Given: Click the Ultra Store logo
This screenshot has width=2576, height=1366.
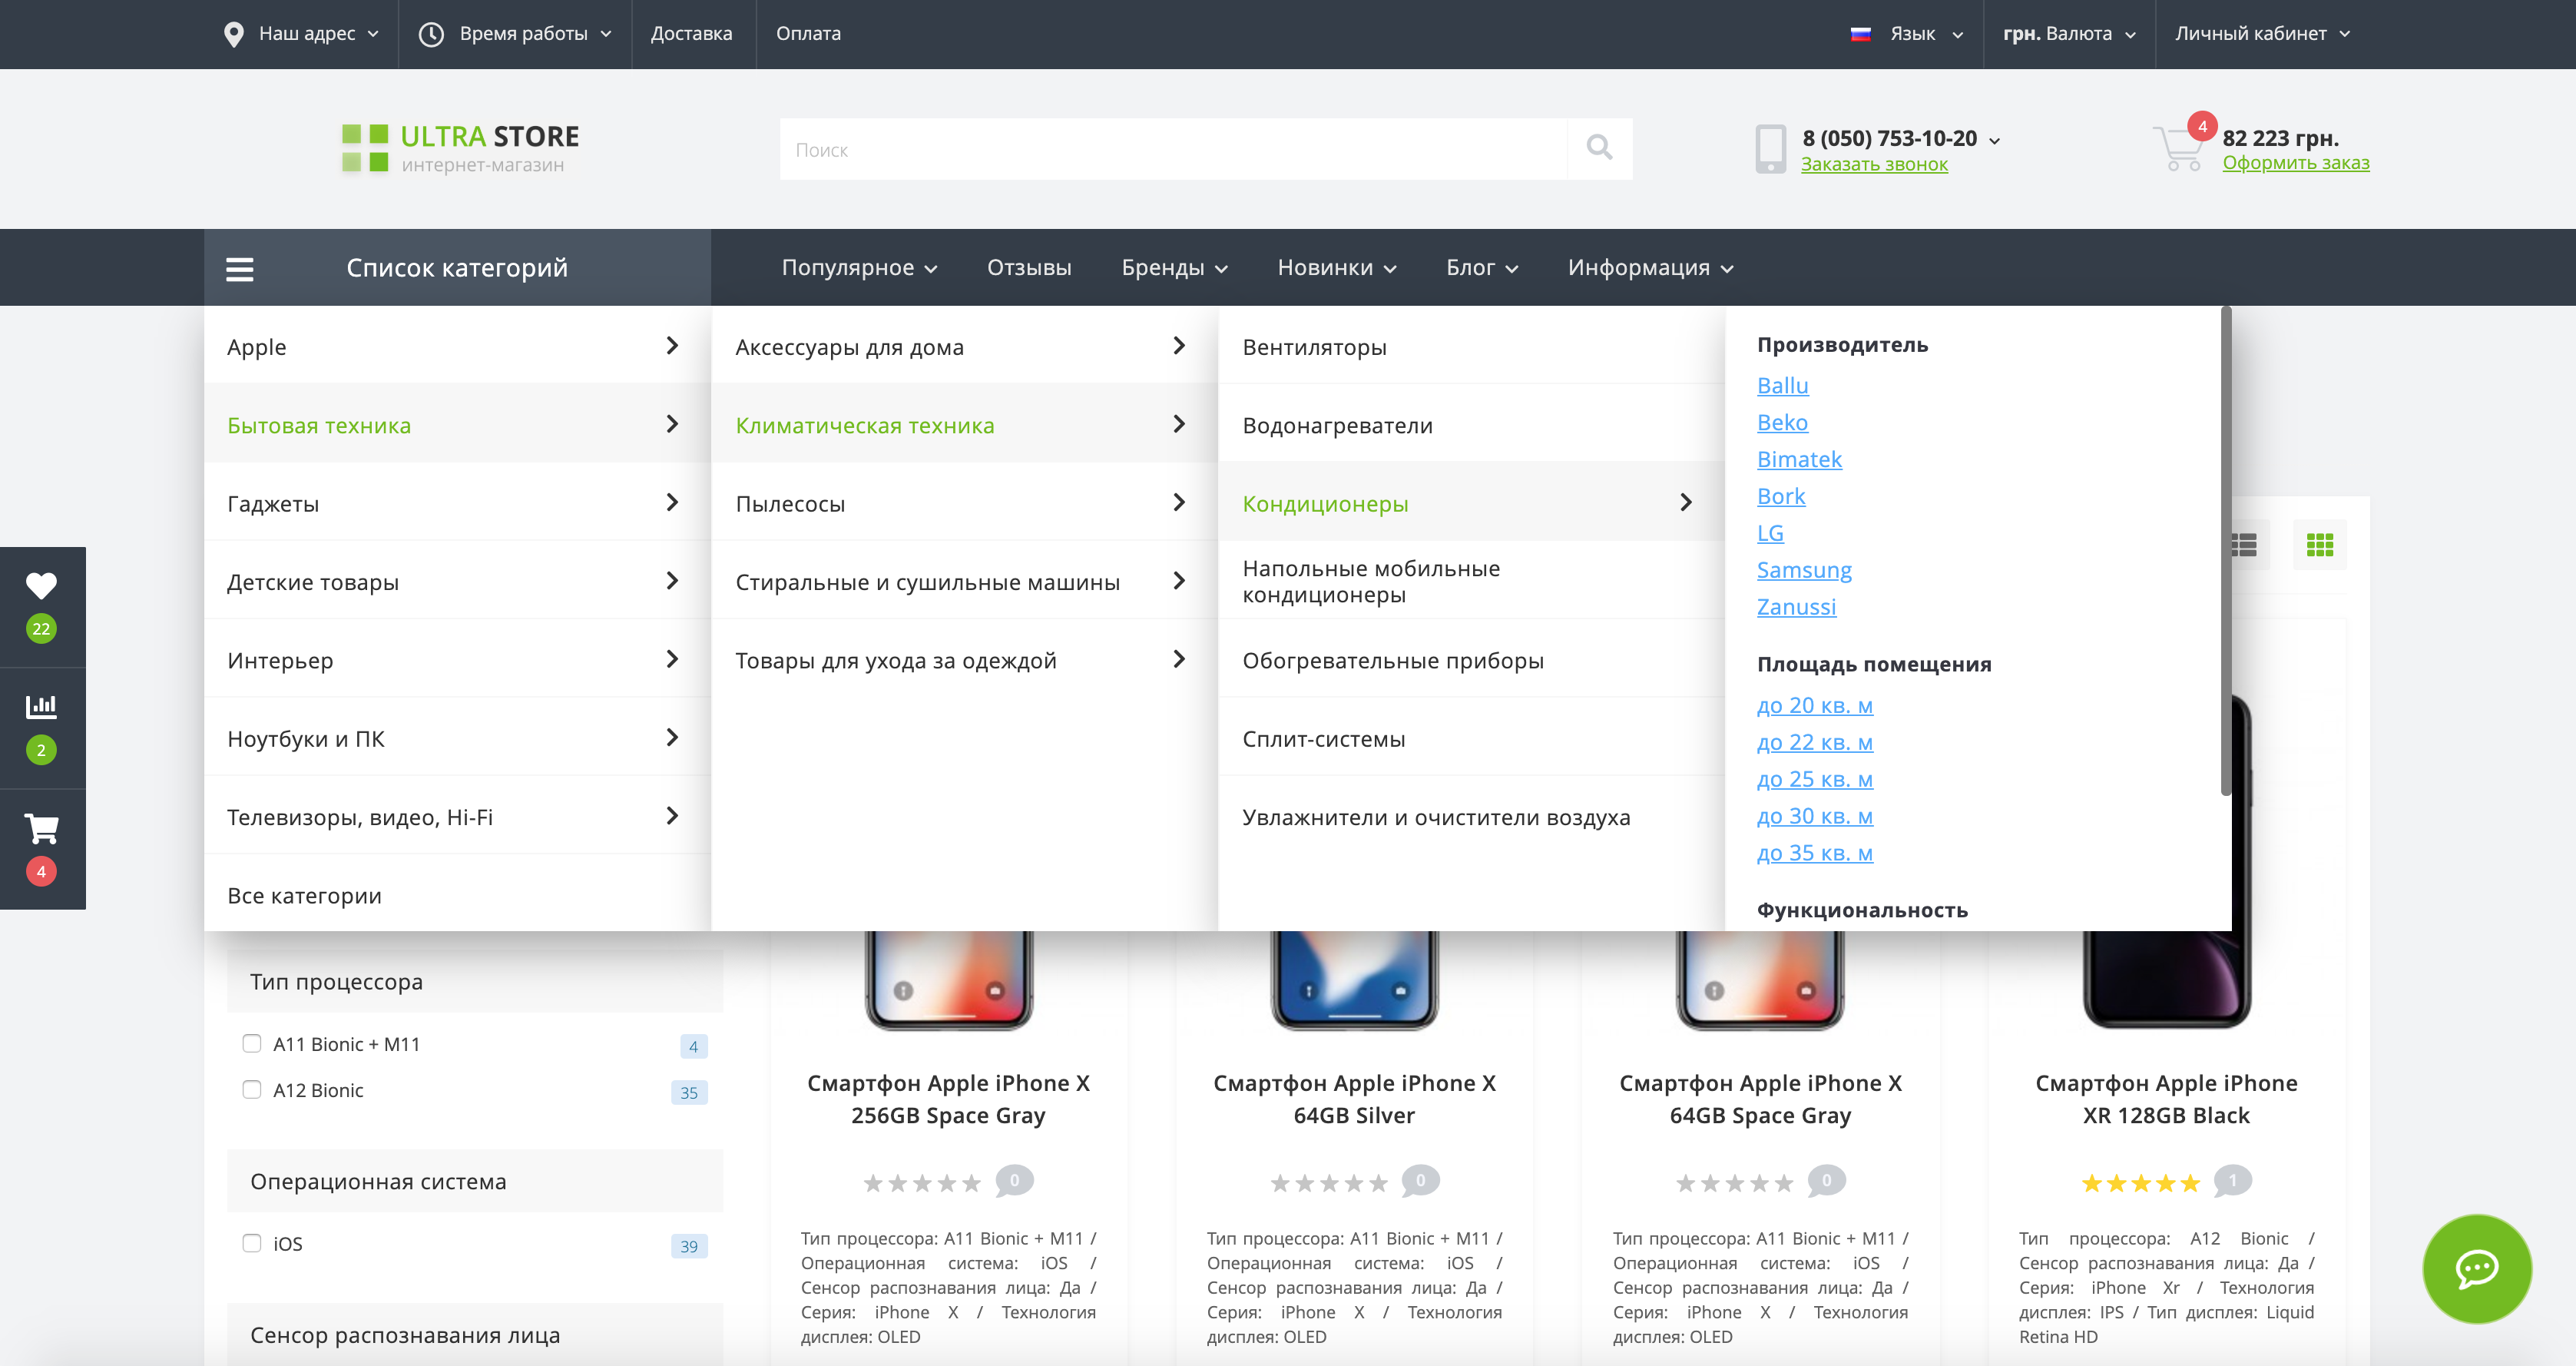Looking at the screenshot, I should coord(460,148).
